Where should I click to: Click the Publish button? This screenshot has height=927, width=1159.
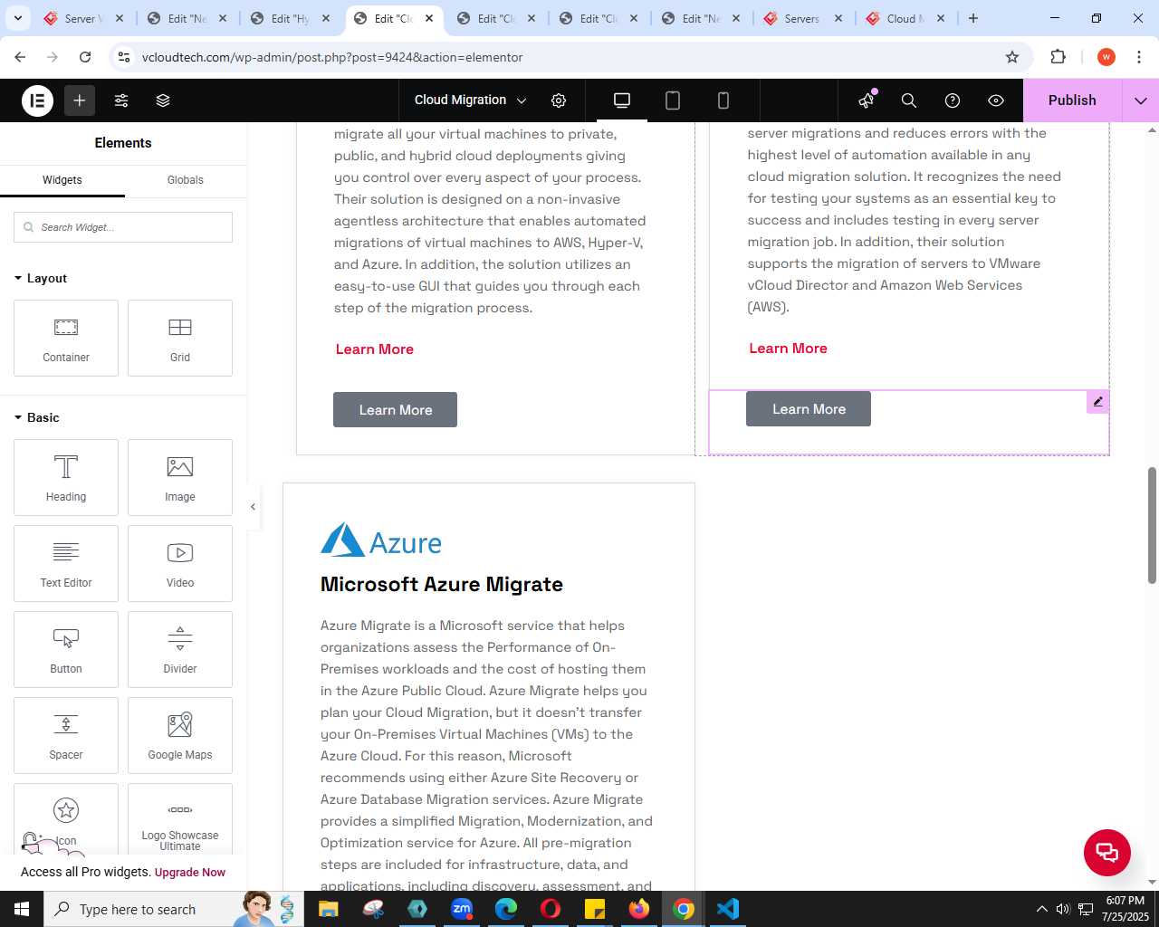coord(1072,100)
